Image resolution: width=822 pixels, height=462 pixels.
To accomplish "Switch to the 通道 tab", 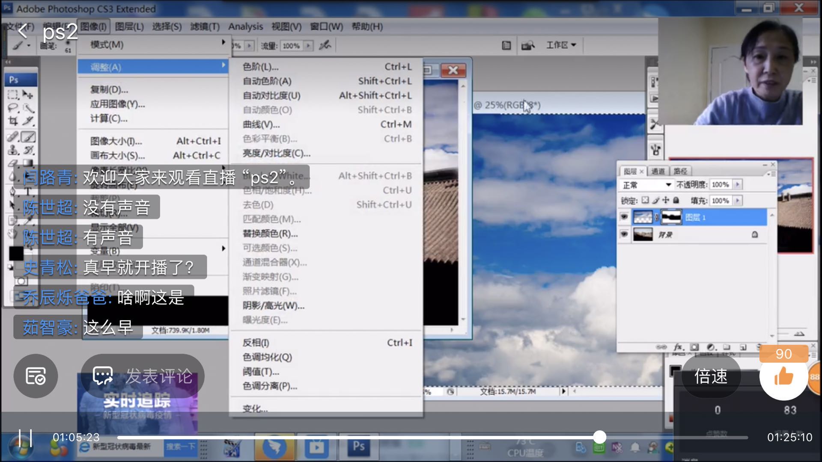I will tap(658, 171).
